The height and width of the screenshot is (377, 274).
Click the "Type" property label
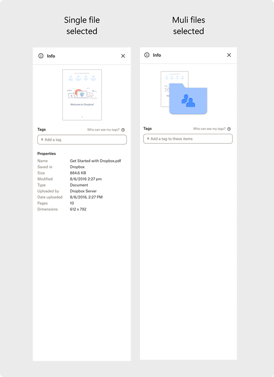click(41, 185)
